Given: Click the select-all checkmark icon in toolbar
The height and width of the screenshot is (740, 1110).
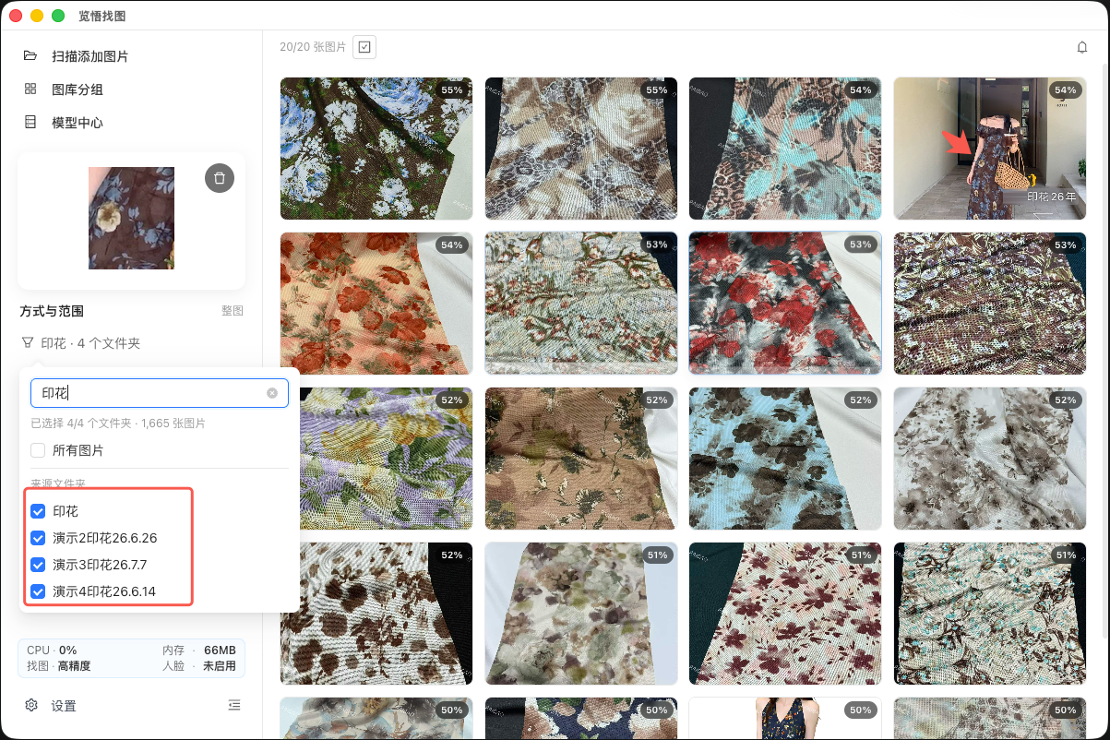Looking at the screenshot, I should (x=364, y=47).
